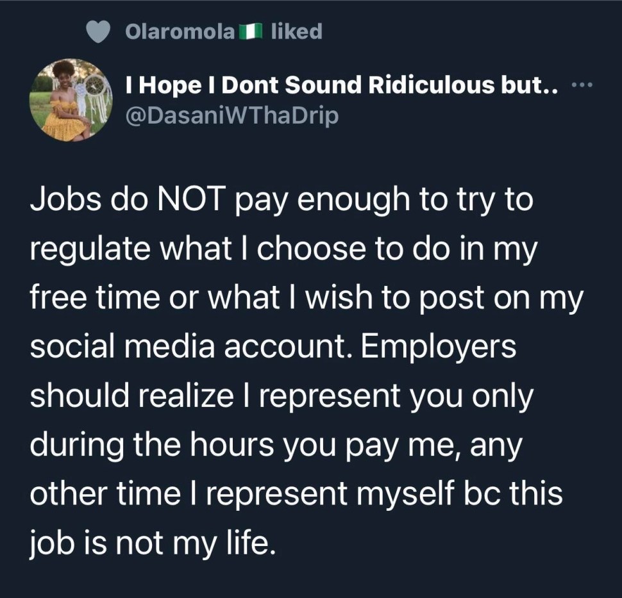Image resolution: width=622 pixels, height=598 pixels.
Task: Click the phrase "free time" in the tweet
Action: click(102, 299)
